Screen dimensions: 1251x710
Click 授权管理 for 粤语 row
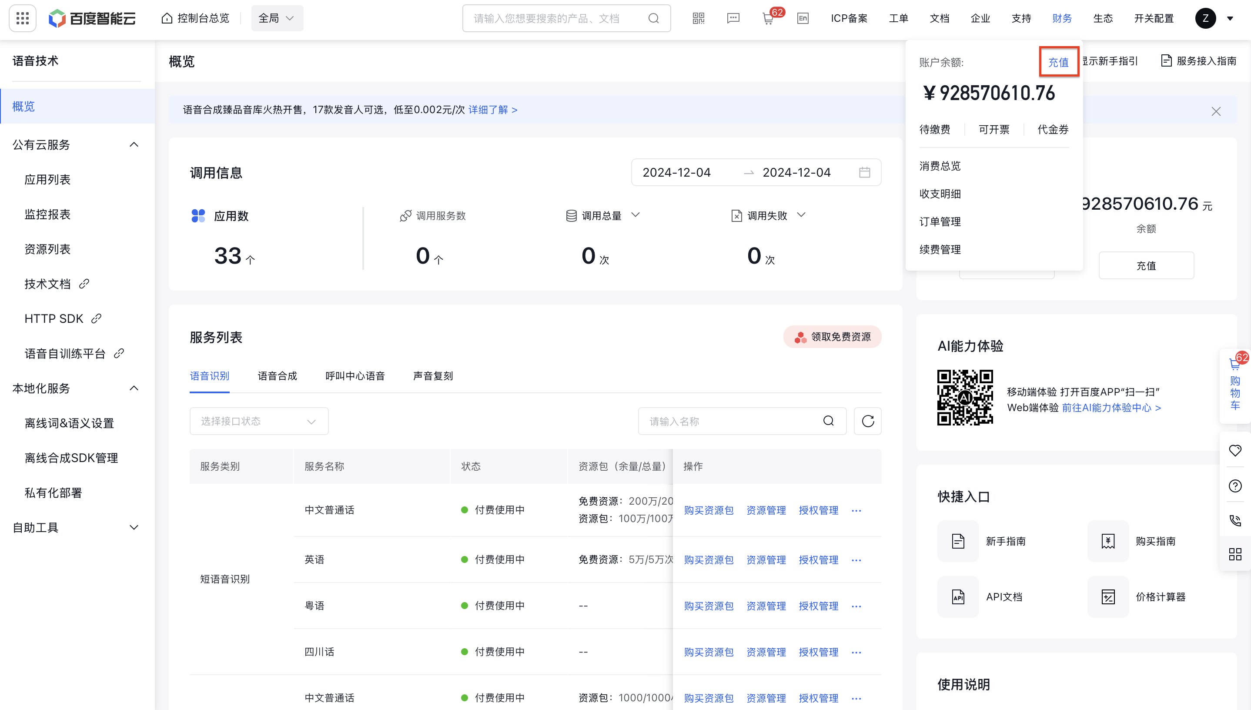[818, 606]
